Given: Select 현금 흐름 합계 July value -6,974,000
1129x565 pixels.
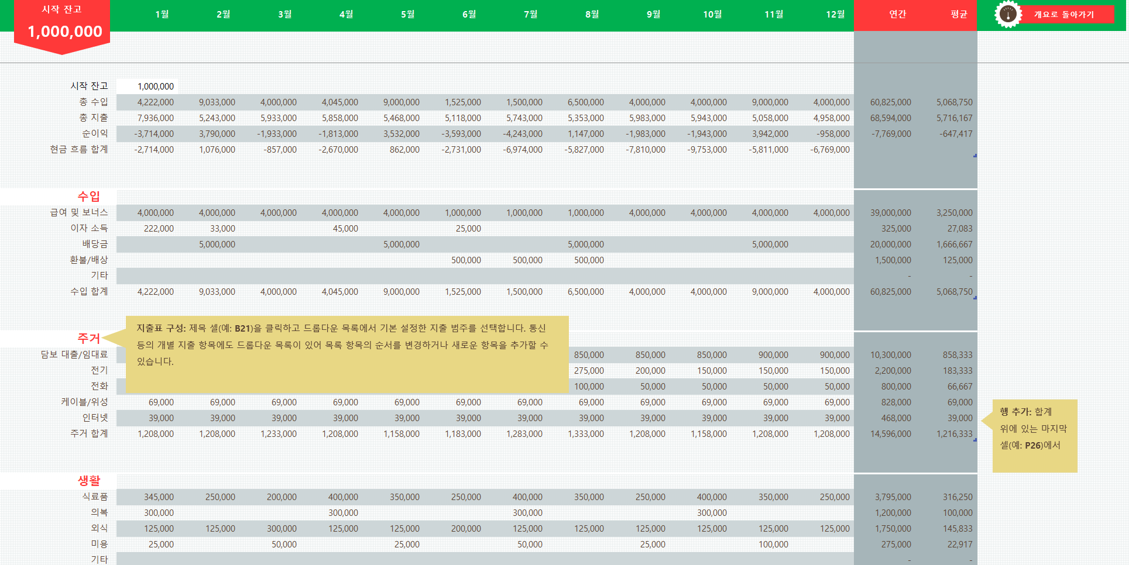Looking at the screenshot, I should pyautogui.click(x=523, y=150).
